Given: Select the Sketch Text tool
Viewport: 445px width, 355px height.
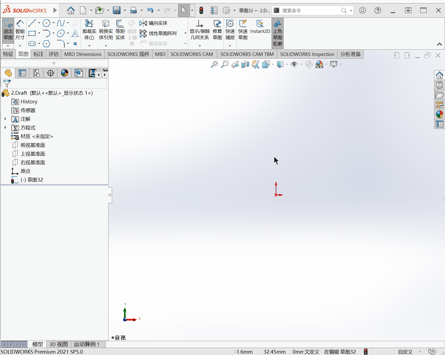Looking at the screenshot, I should point(75,33).
